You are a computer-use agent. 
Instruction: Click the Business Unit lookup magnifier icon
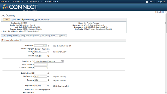click(48, 77)
